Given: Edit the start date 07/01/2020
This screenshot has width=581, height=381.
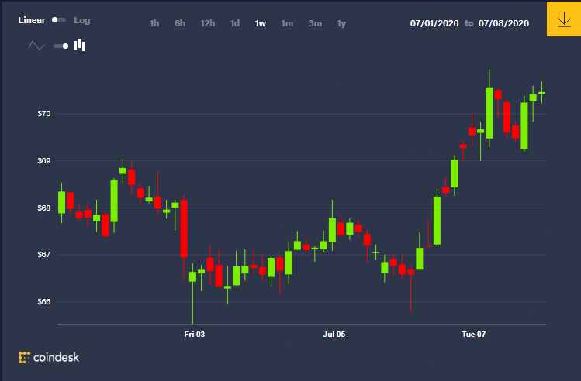Looking at the screenshot, I should (x=434, y=23).
